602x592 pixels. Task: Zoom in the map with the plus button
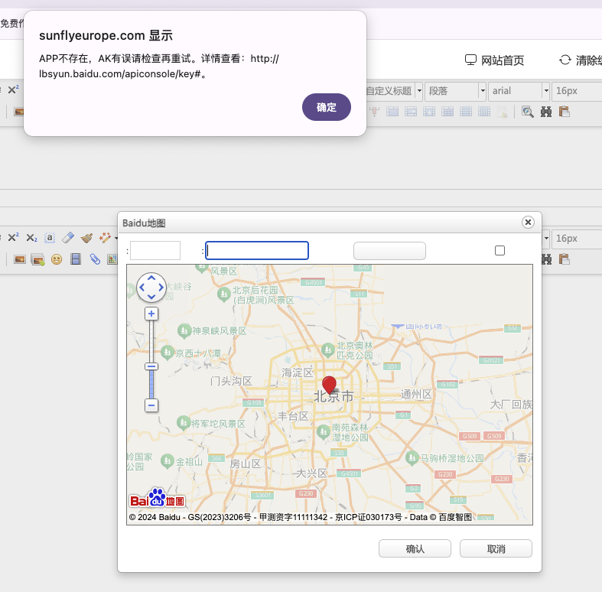(x=151, y=314)
